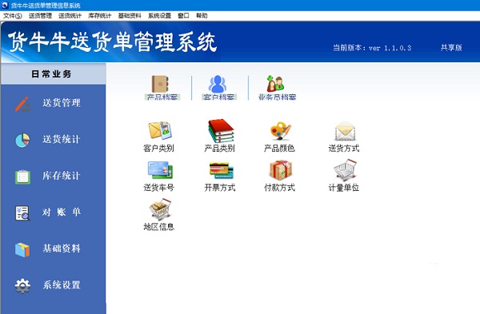Open 送货方式 envelope icon
The height and width of the screenshot is (314, 480).
345,131
